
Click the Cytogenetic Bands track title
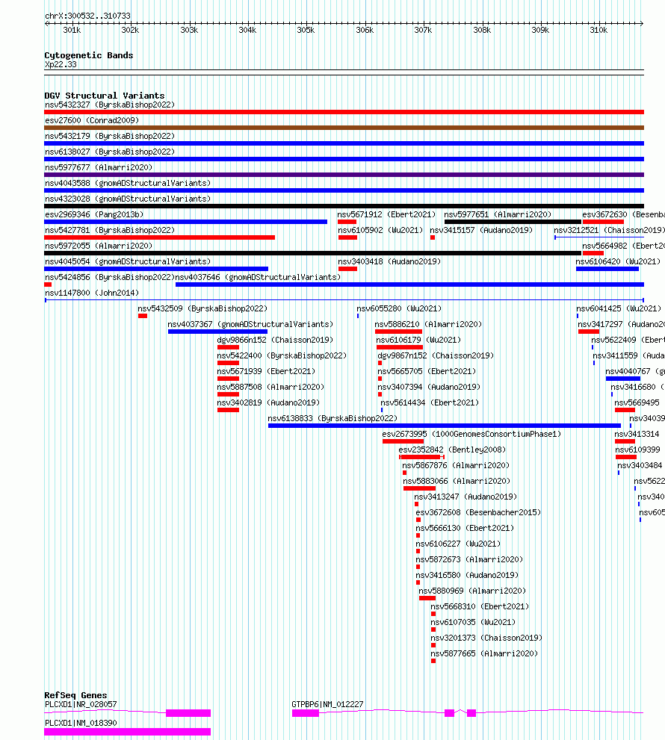click(x=89, y=55)
